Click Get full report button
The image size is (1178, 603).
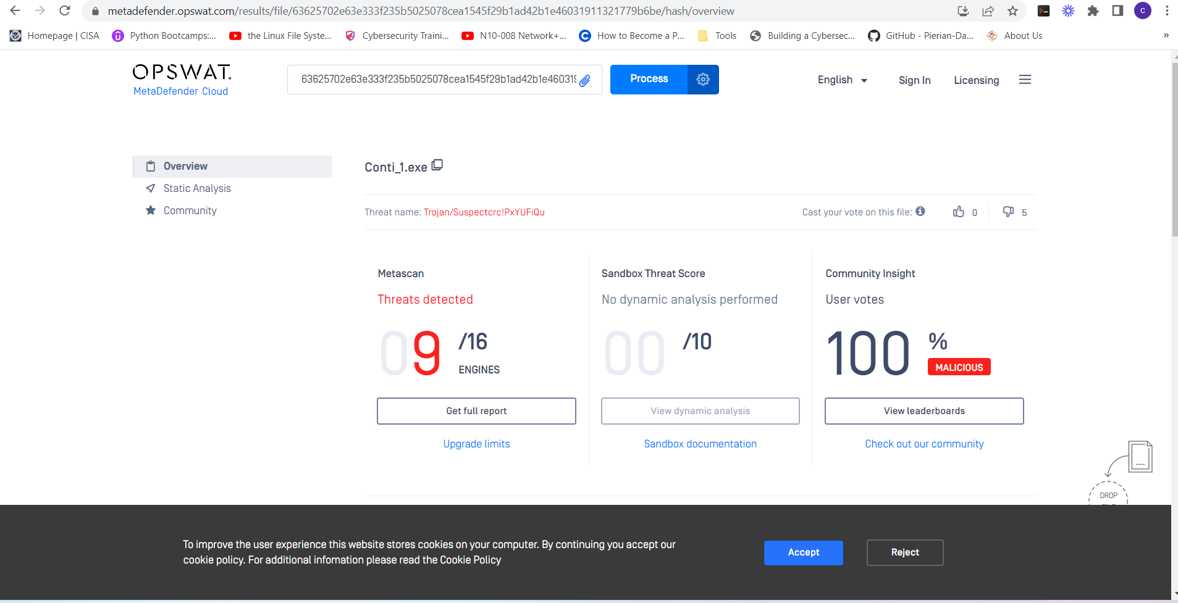click(x=476, y=411)
